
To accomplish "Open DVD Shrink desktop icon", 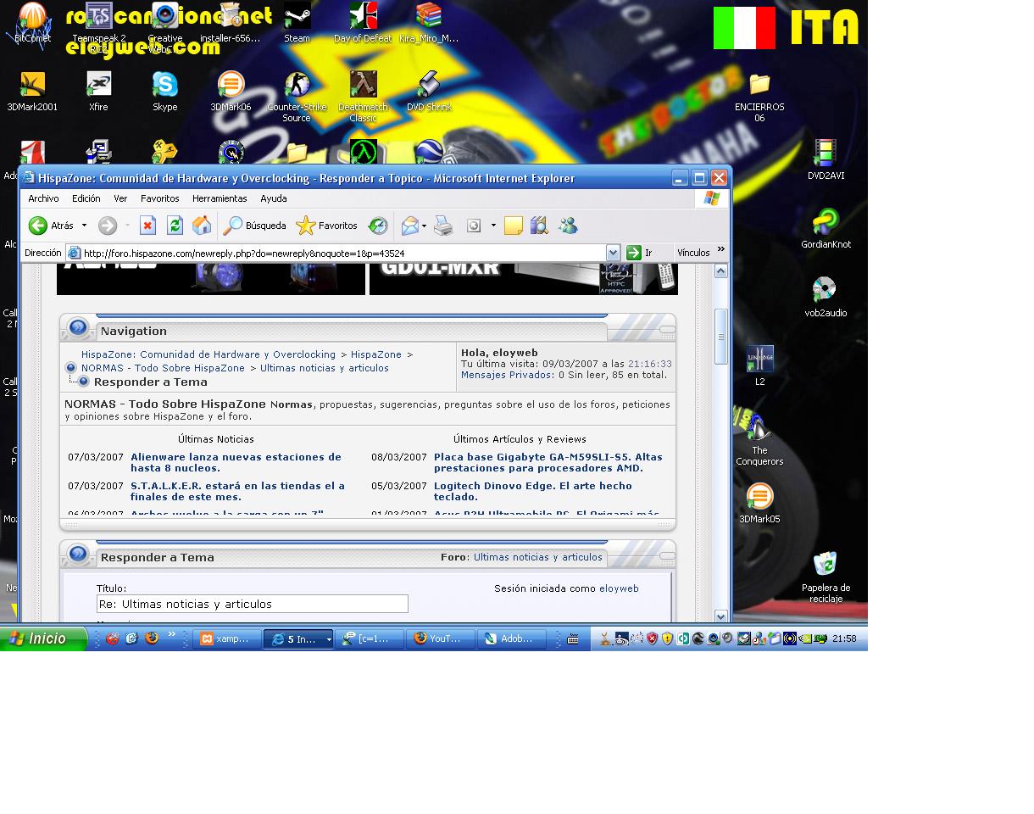I will click(429, 92).
